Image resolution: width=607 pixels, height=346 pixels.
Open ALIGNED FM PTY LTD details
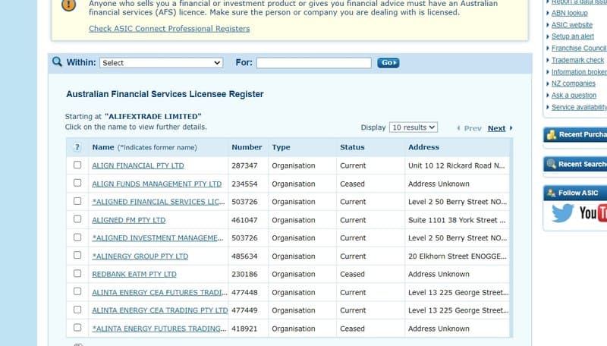pyautogui.click(x=128, y=220)
